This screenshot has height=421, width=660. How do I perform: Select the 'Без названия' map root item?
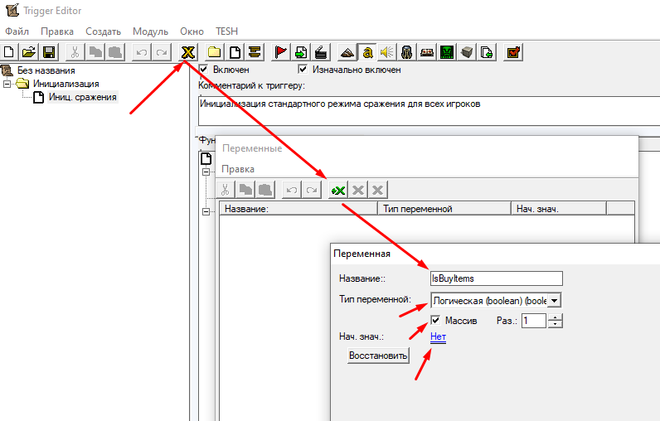coord(46,70)
